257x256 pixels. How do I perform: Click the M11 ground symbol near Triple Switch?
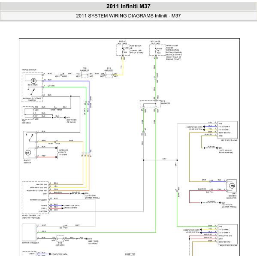click(65, 117)
